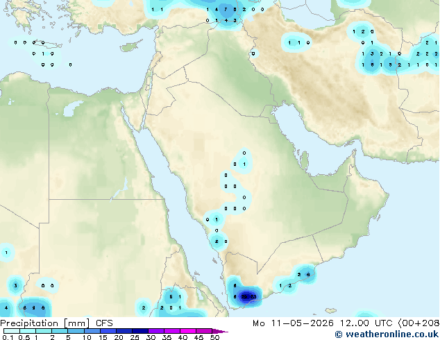The height and width of the screenshot is (340, 440).
Task: Click the 0.1–0.5 mm palest legend swatch
Action: click(12, 331)
